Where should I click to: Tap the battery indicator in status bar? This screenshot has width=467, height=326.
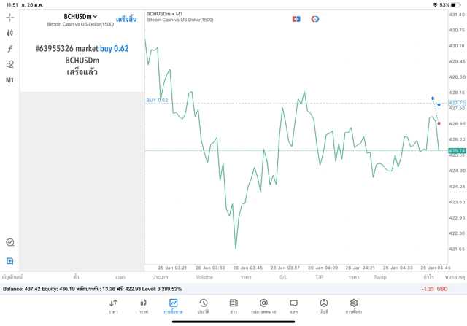[x=455, y=5]
